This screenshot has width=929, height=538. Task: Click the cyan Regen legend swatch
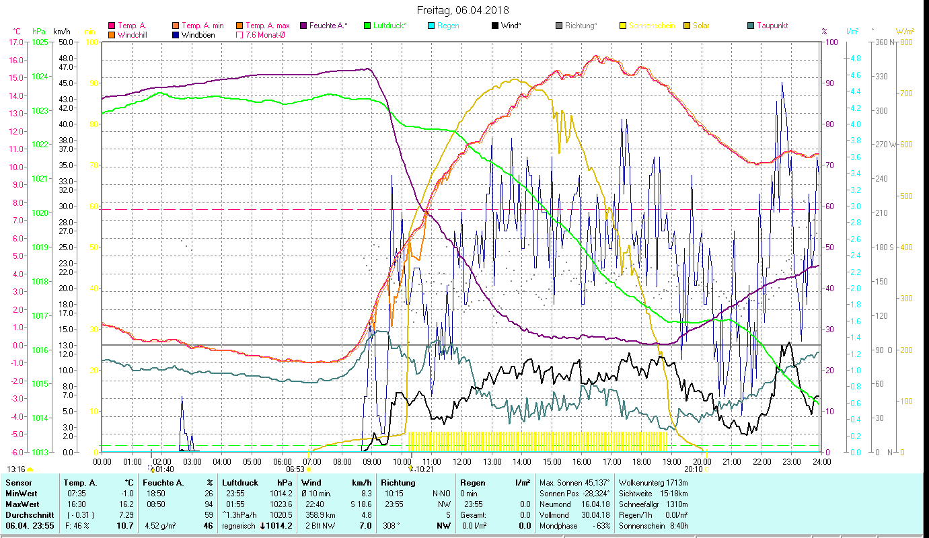[x=432, y=26]
